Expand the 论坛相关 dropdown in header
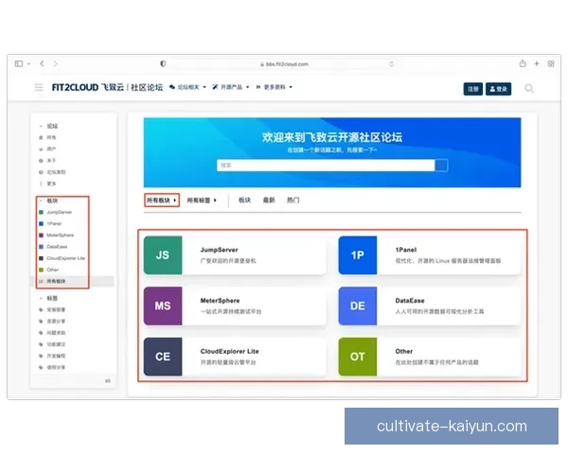The image size is (568, 454). (x=188, y=87)
